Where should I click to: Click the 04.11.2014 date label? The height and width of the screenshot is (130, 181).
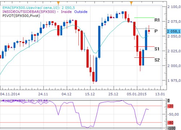point(10,94)
